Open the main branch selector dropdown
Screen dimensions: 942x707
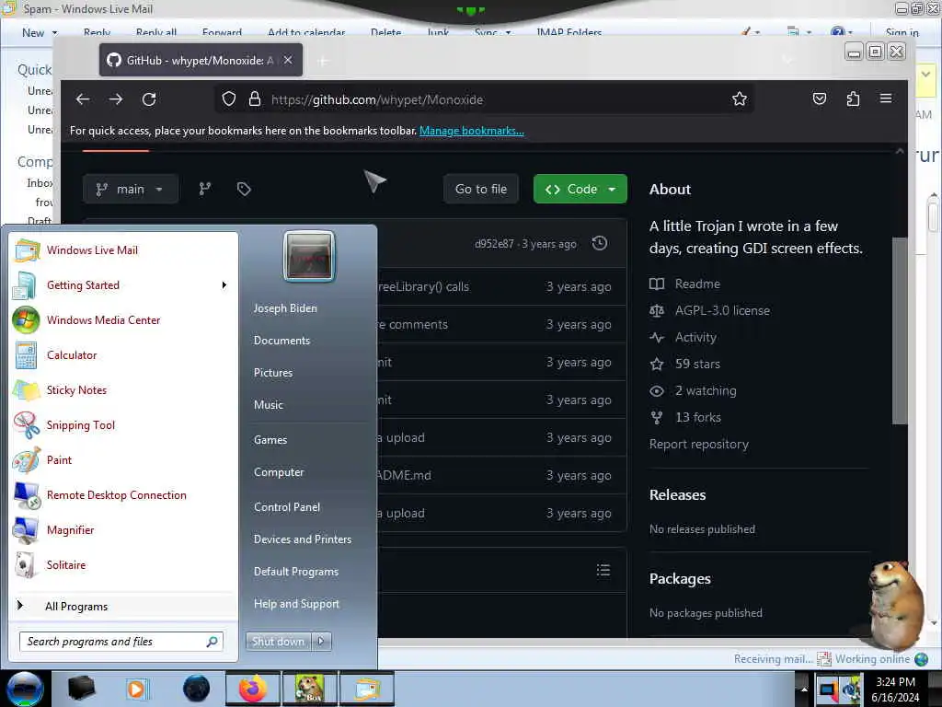point(131,189)
